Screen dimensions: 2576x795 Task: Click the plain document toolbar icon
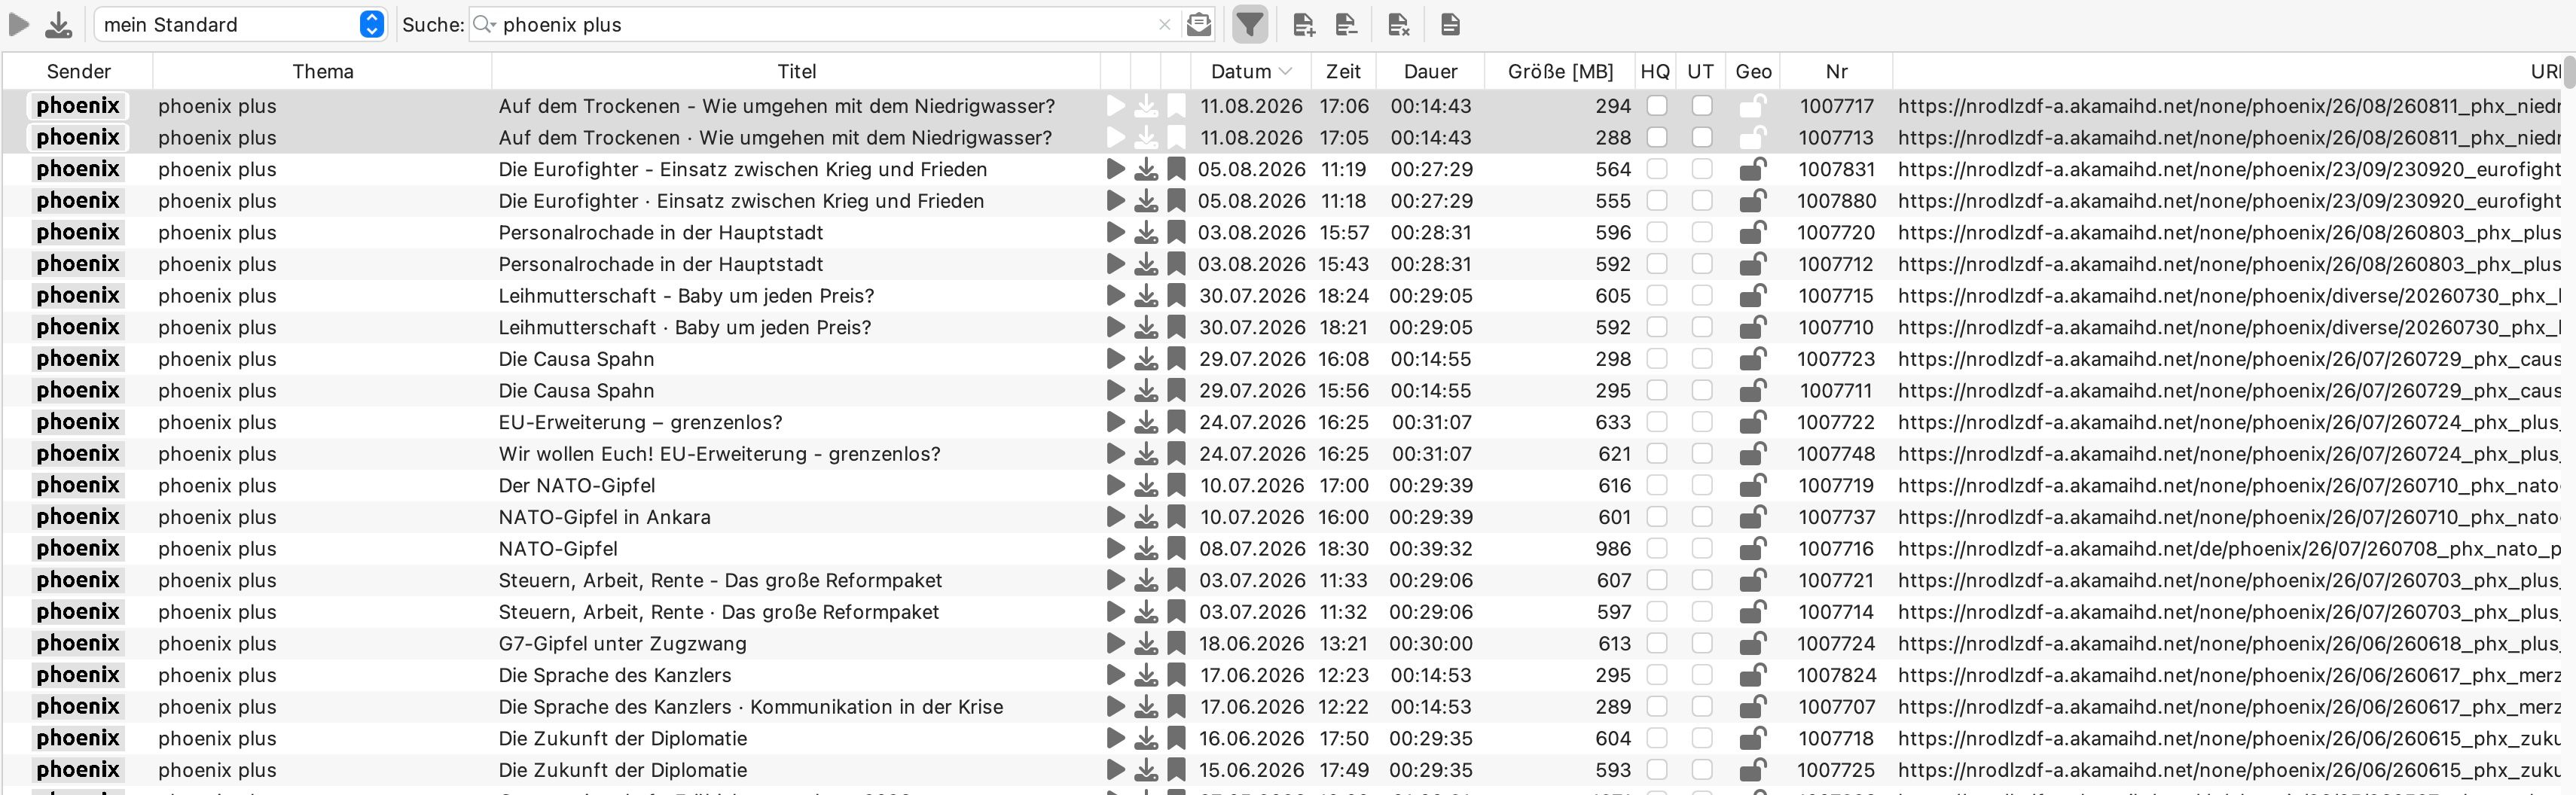(x=1450, y=24)
